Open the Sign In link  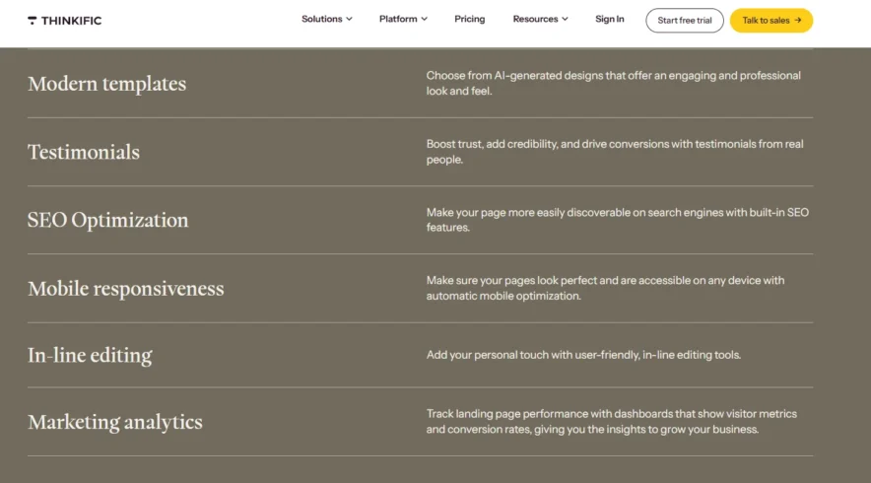pos(609,19)
